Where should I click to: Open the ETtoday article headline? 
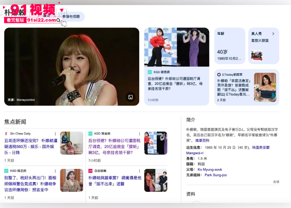pos(234,87)
